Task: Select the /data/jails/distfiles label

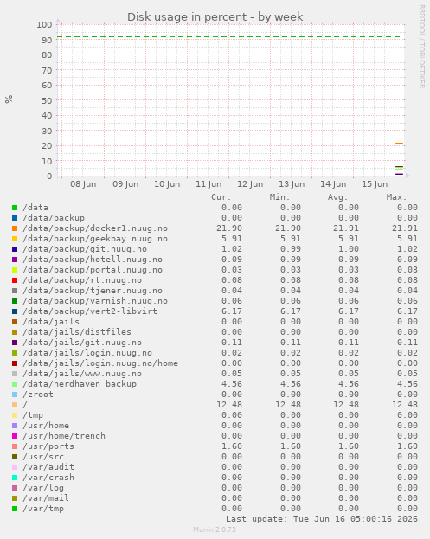Action: pyautogui.click(x=77, y=332)
